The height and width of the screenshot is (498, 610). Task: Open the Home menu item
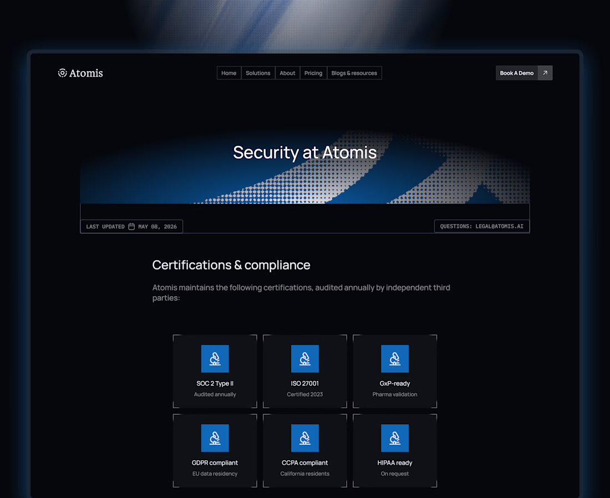point(228,73)
